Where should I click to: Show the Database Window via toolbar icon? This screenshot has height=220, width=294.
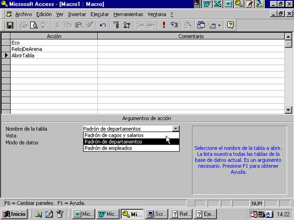[x=201, y=25]
